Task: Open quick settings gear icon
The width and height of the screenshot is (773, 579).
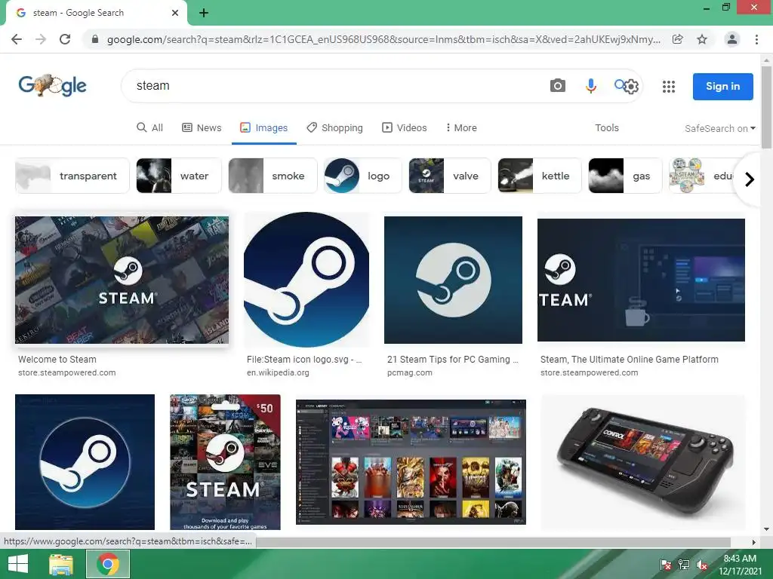Action: [x=631, y=87]
